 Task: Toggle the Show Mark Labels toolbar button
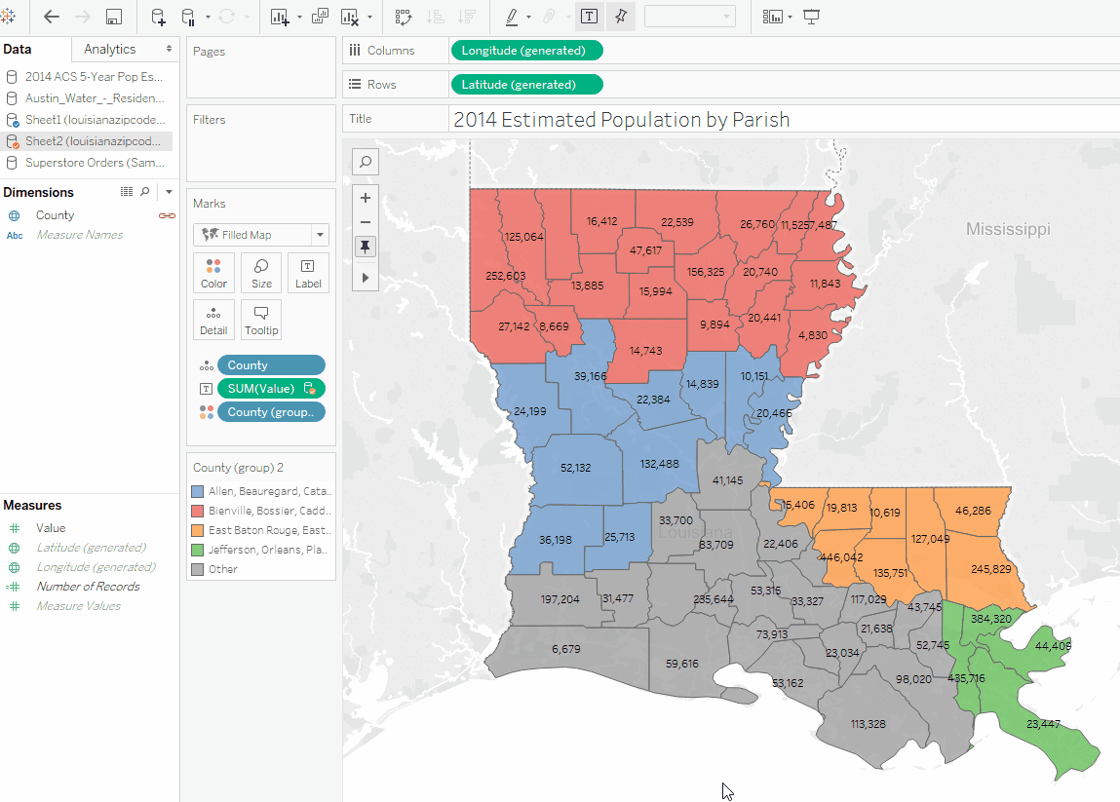[x=589, y=17]
